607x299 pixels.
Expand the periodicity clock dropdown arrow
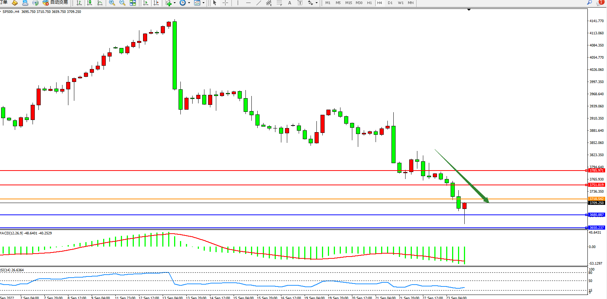pyautogui.click(x=189, y=3)
